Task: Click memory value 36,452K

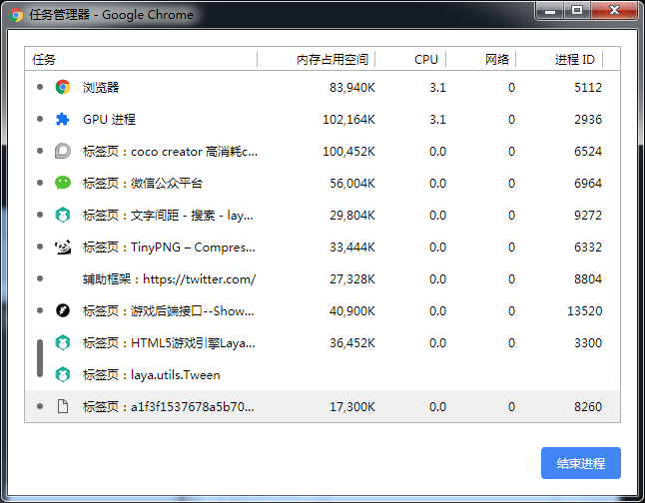Action: [352, 343]
